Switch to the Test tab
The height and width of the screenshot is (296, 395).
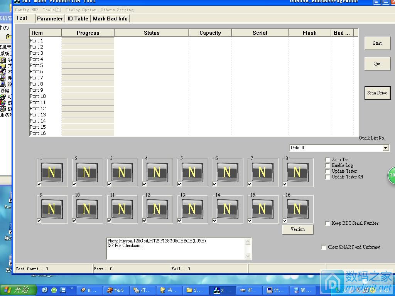[x=22, y=18]
